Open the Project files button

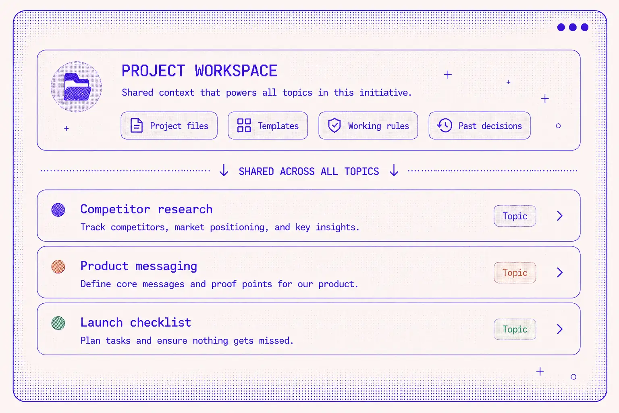pyautogui.click(x=169, y=125)
